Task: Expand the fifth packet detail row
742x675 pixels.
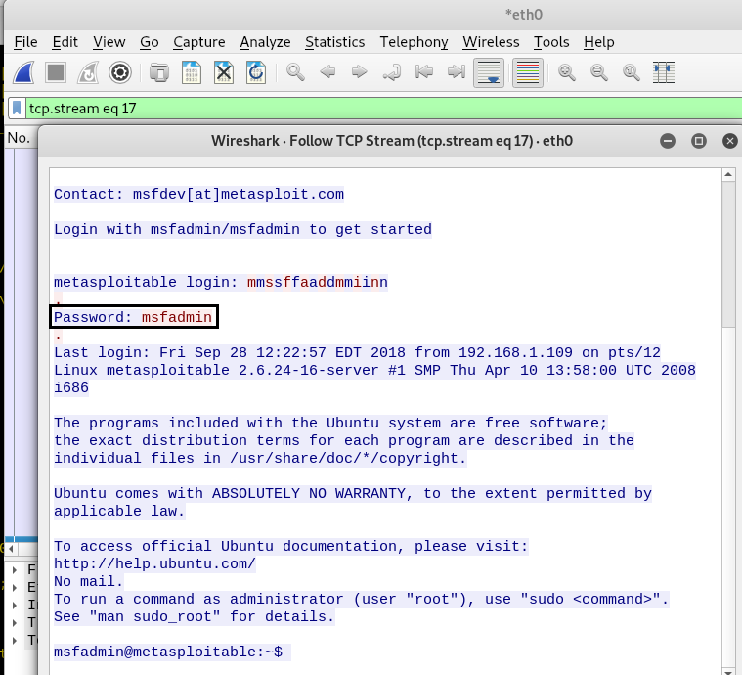Action: pos(15,641)
